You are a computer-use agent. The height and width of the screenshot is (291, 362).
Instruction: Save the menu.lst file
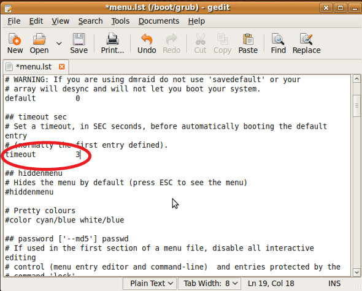79,43
